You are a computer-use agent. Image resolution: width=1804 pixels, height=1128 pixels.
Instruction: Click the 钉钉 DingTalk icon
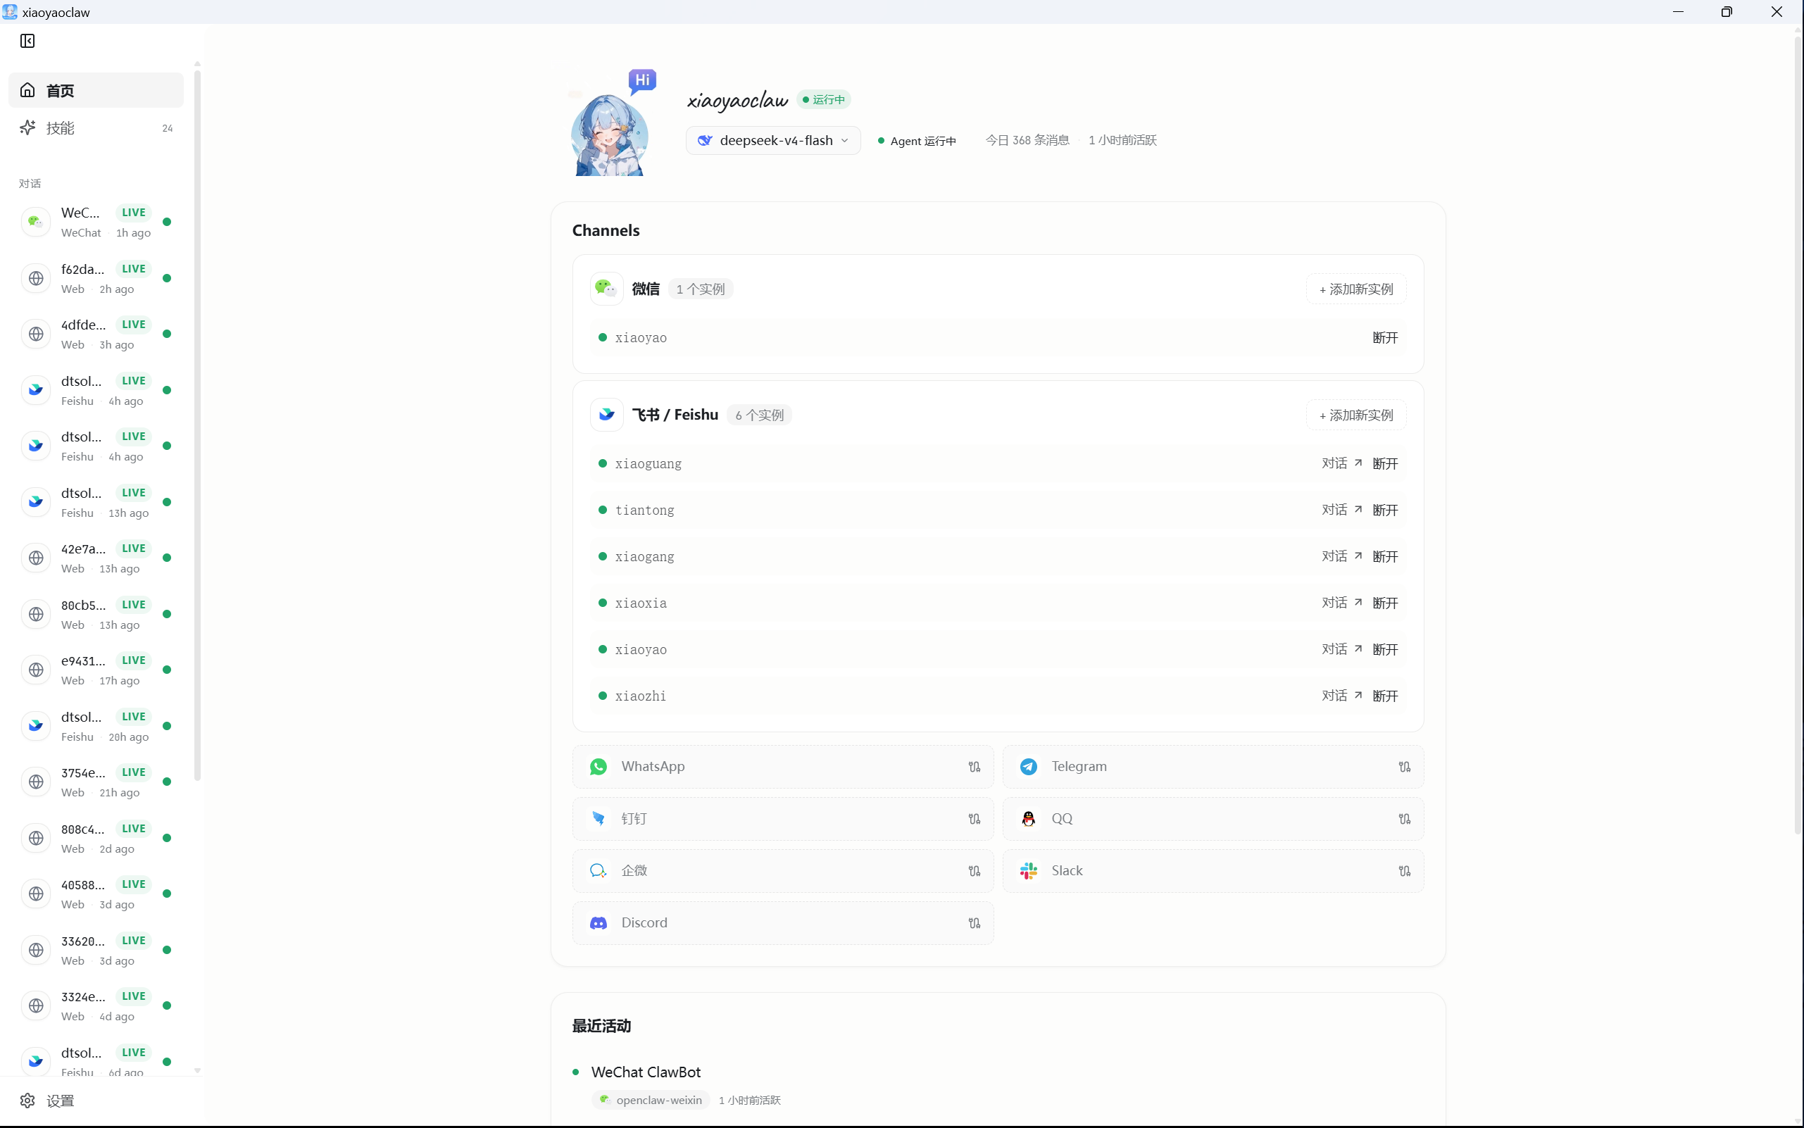(x=599, y=819)
